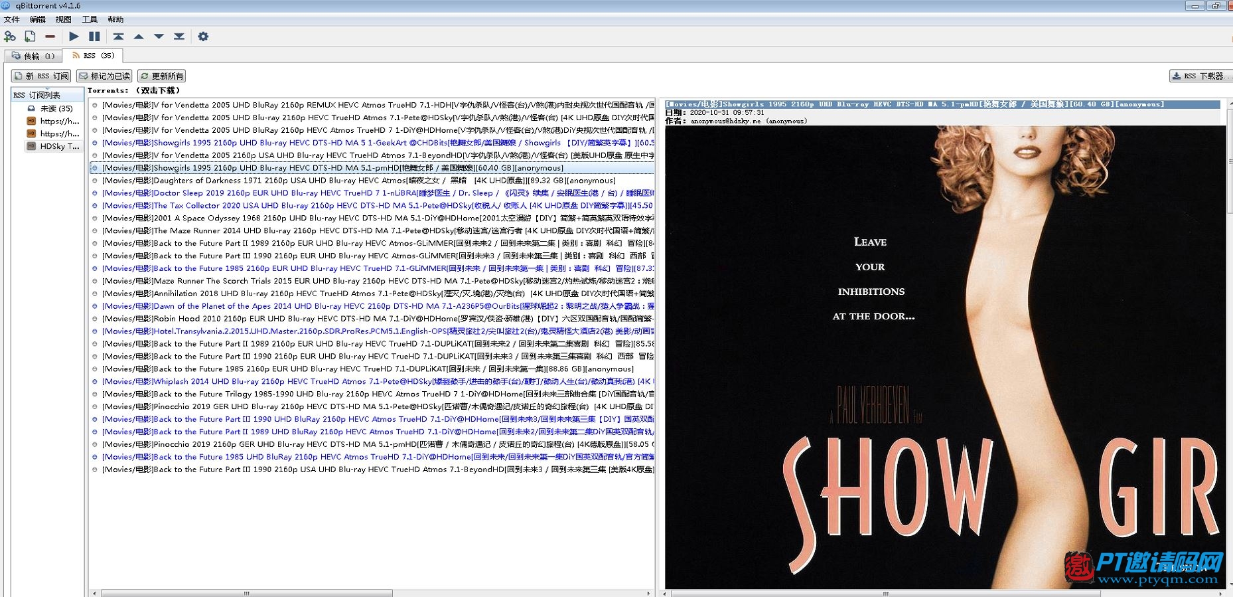Click the resume (play) toolbar icon
This screenshot has width=1233, height=597.
(74, 37)
